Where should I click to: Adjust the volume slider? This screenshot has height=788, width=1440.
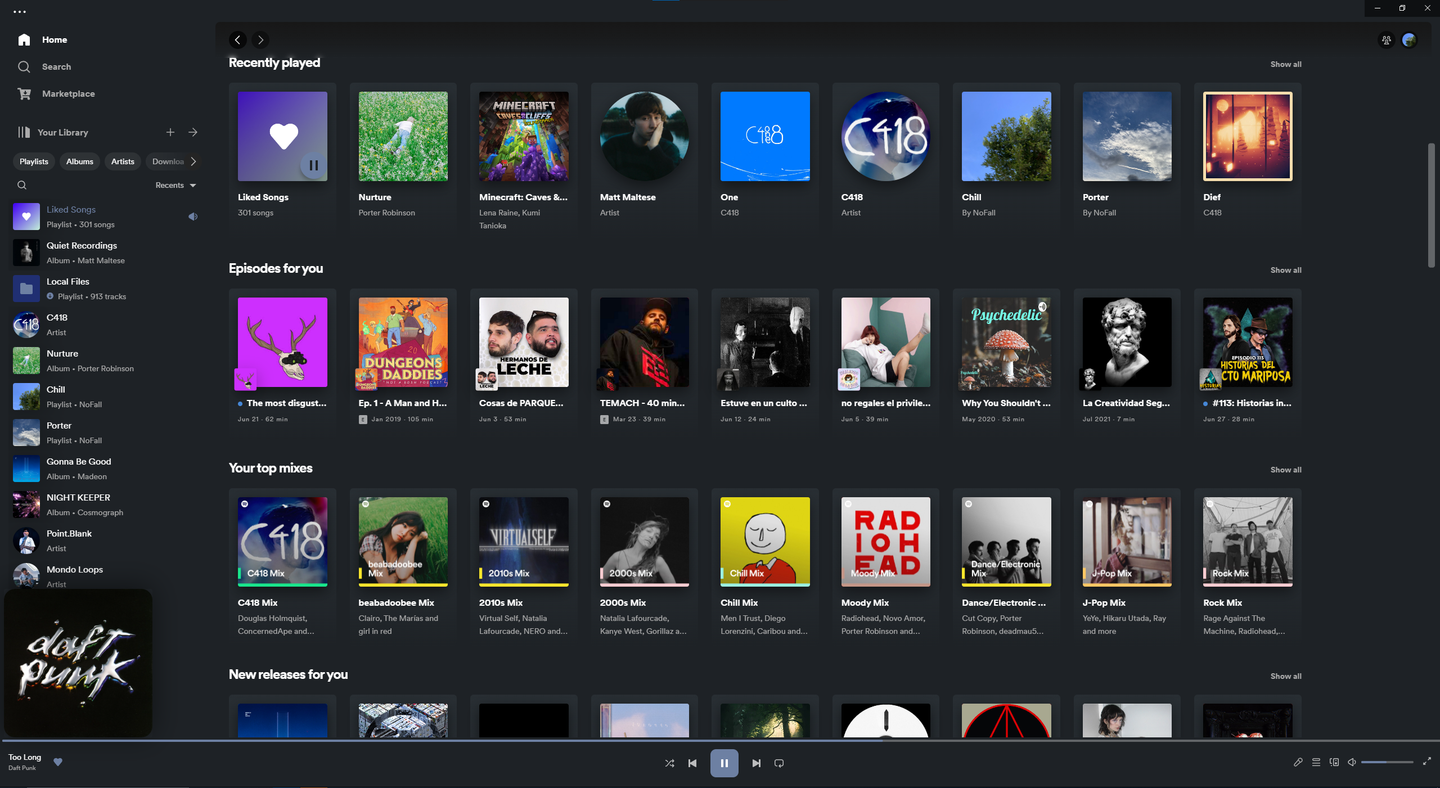[1387, 762]
